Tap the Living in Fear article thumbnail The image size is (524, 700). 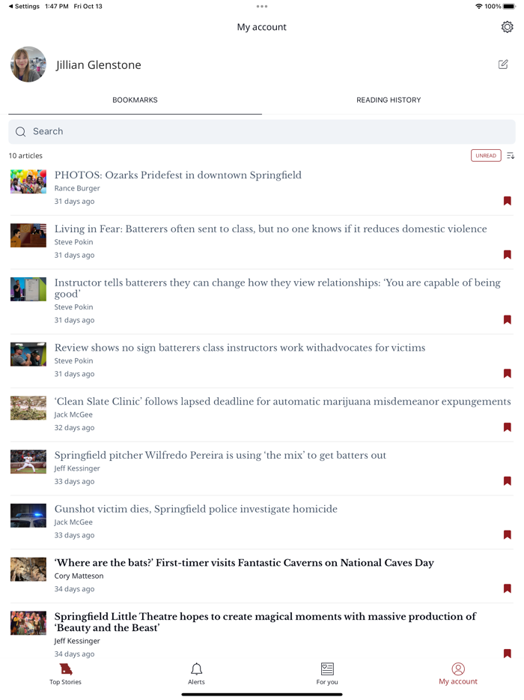(28, 235)
